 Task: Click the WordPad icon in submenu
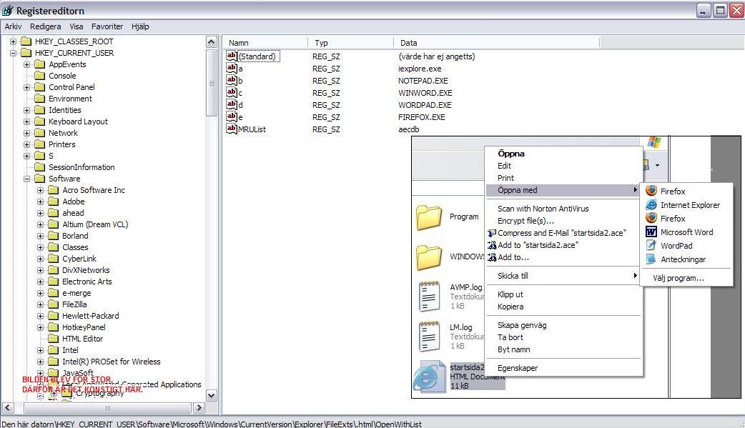click(x=651, y=246)
